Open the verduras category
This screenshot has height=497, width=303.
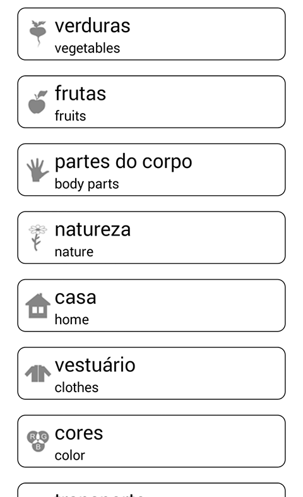tap(151, 34)
